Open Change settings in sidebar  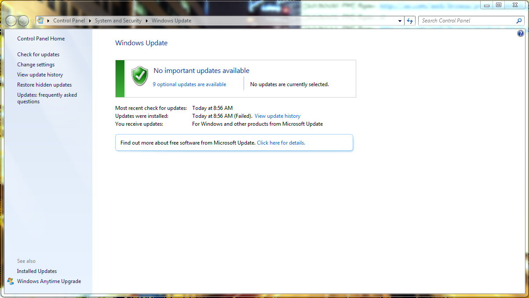[36, 65]
